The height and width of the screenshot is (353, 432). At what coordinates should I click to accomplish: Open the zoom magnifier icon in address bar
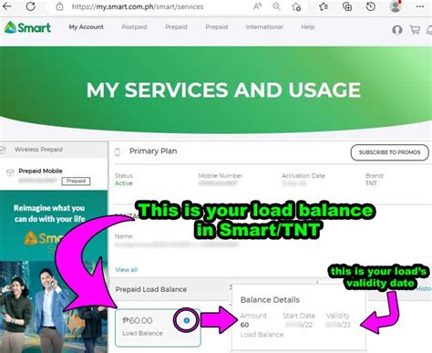click(x=276, y=6)
